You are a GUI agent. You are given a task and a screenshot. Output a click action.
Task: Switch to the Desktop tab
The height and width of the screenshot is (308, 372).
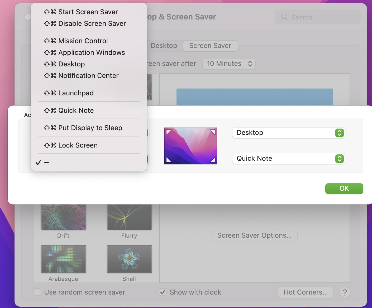click(x=164, y=46)
